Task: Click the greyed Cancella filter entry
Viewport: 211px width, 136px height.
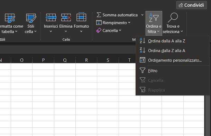Action: [173, 80]
